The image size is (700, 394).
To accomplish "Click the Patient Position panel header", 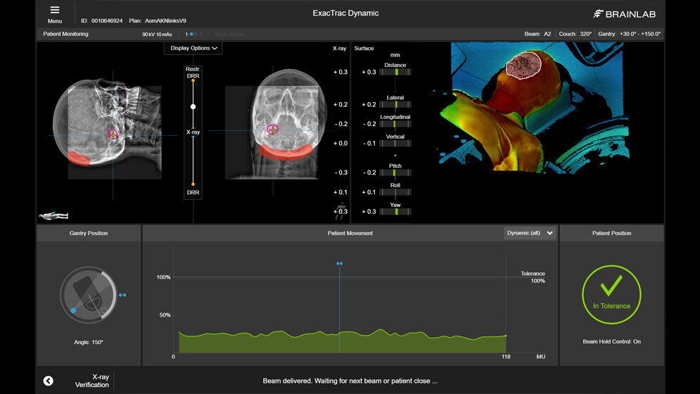I will pos(611,233).
